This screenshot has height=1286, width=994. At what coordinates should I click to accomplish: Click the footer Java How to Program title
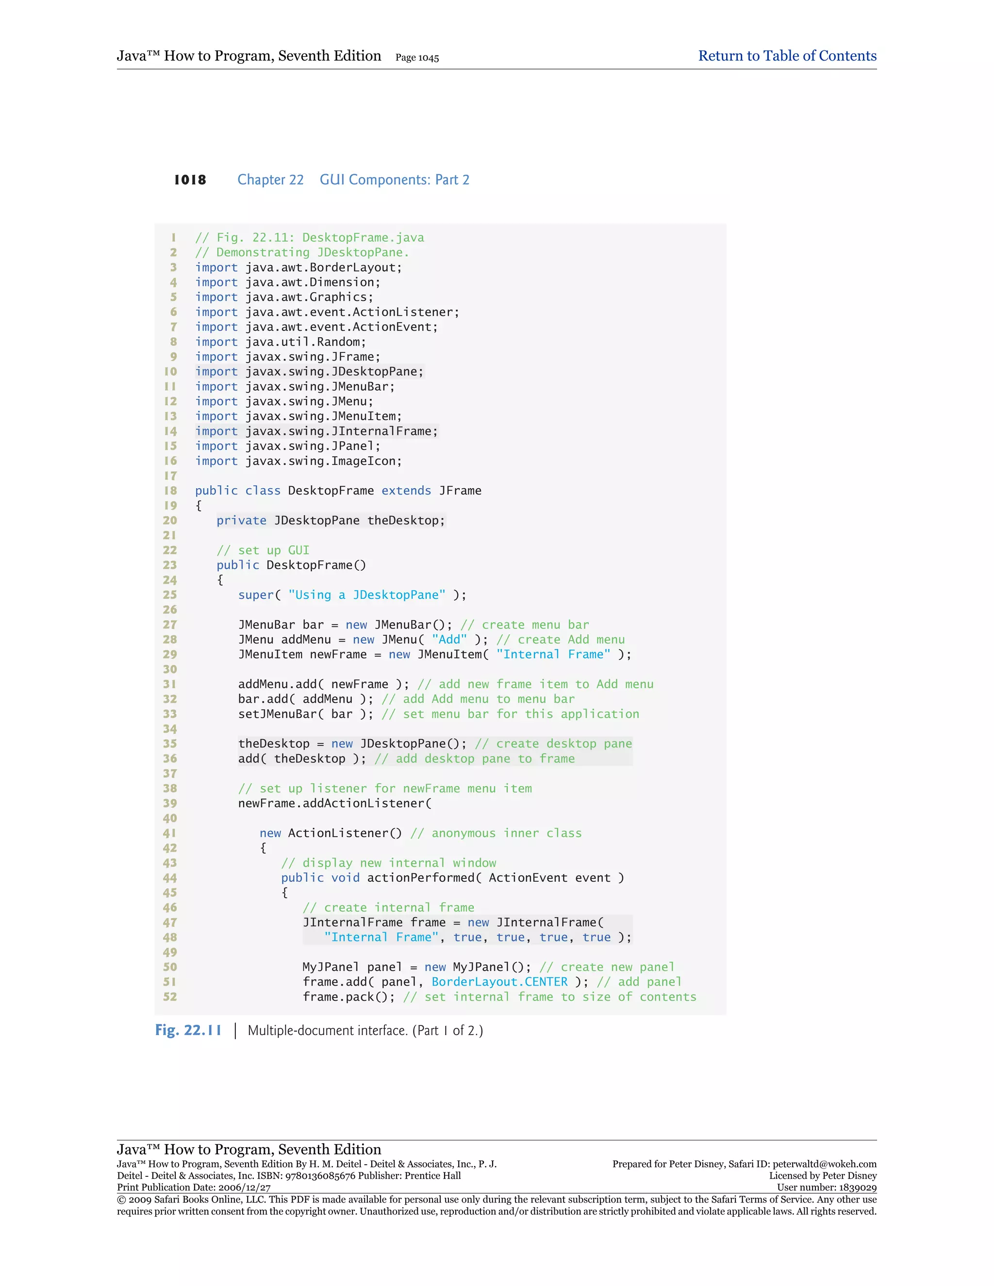tap(248, 1149)
